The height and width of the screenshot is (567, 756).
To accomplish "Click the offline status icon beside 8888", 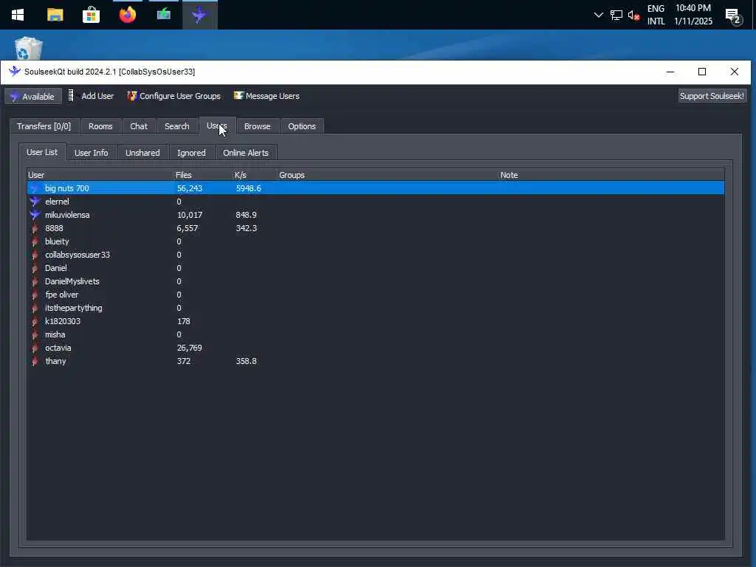I will (35, 228).
